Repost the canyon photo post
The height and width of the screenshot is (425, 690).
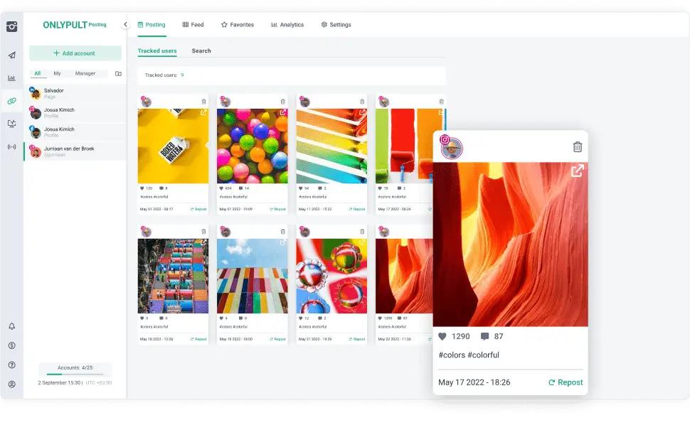(566, 382)
